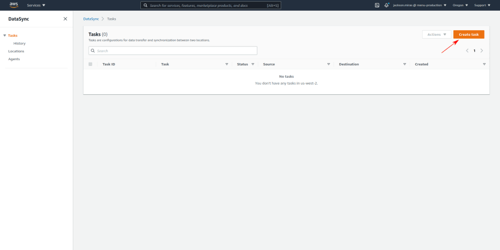Image resolution: width=500 pixels, height=250 pixels.
Task: Open the Oregon region selector
Action: pyautogui.click(x=460, y=6)
